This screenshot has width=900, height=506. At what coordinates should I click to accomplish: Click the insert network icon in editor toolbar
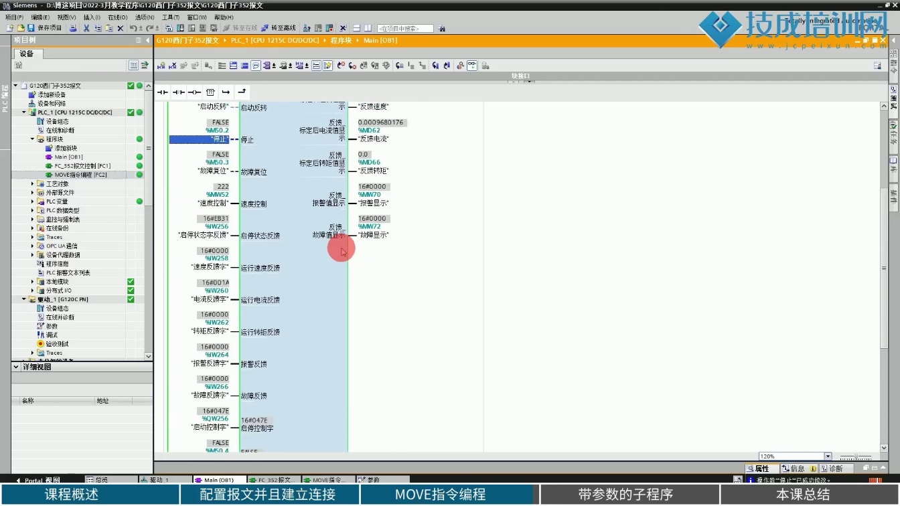tap(161, 66)
